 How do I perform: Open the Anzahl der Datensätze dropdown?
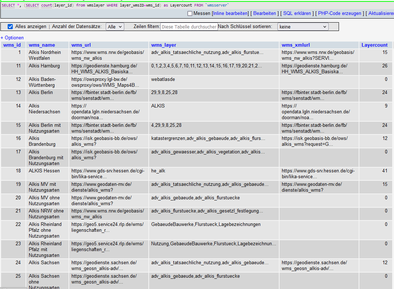click(x=115, y=27)
